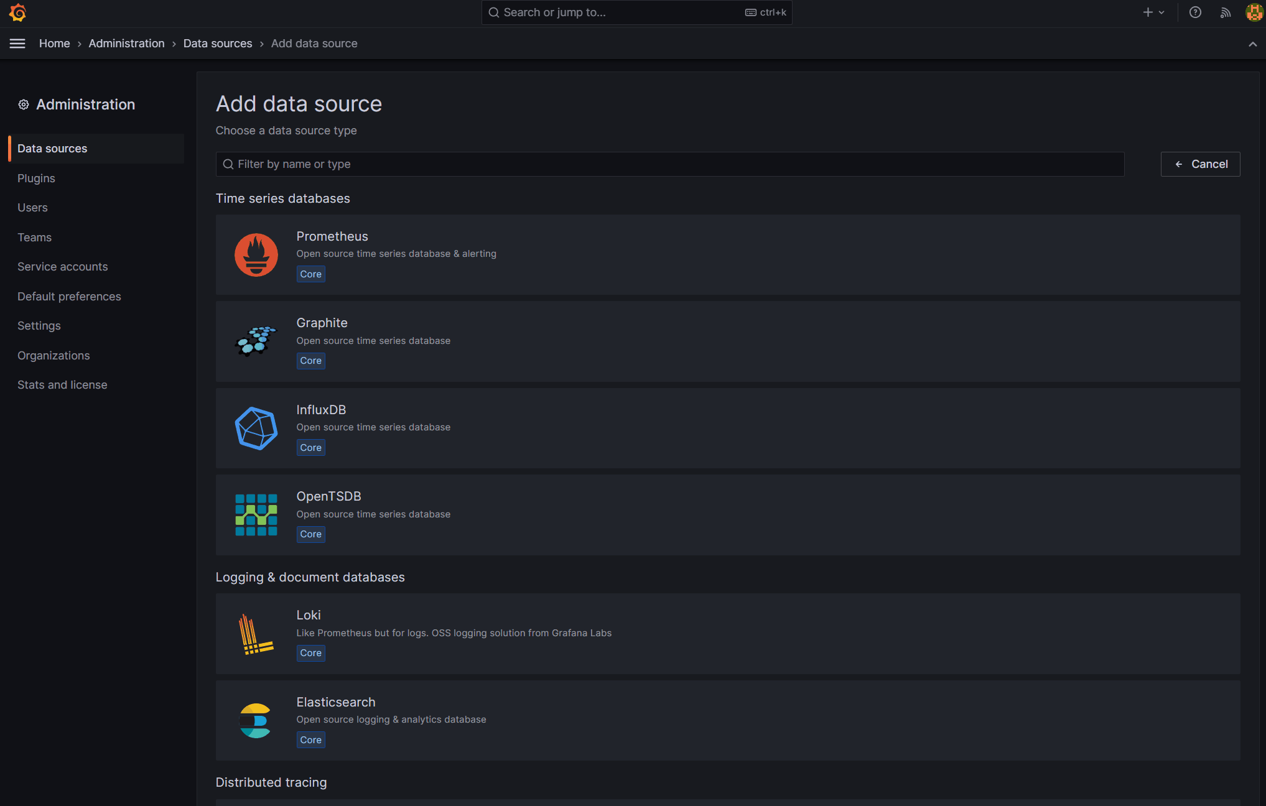This screenshot has height=806, width=1266.
Task: Open Service accounts in sidebar
Action: coord(62,267)
